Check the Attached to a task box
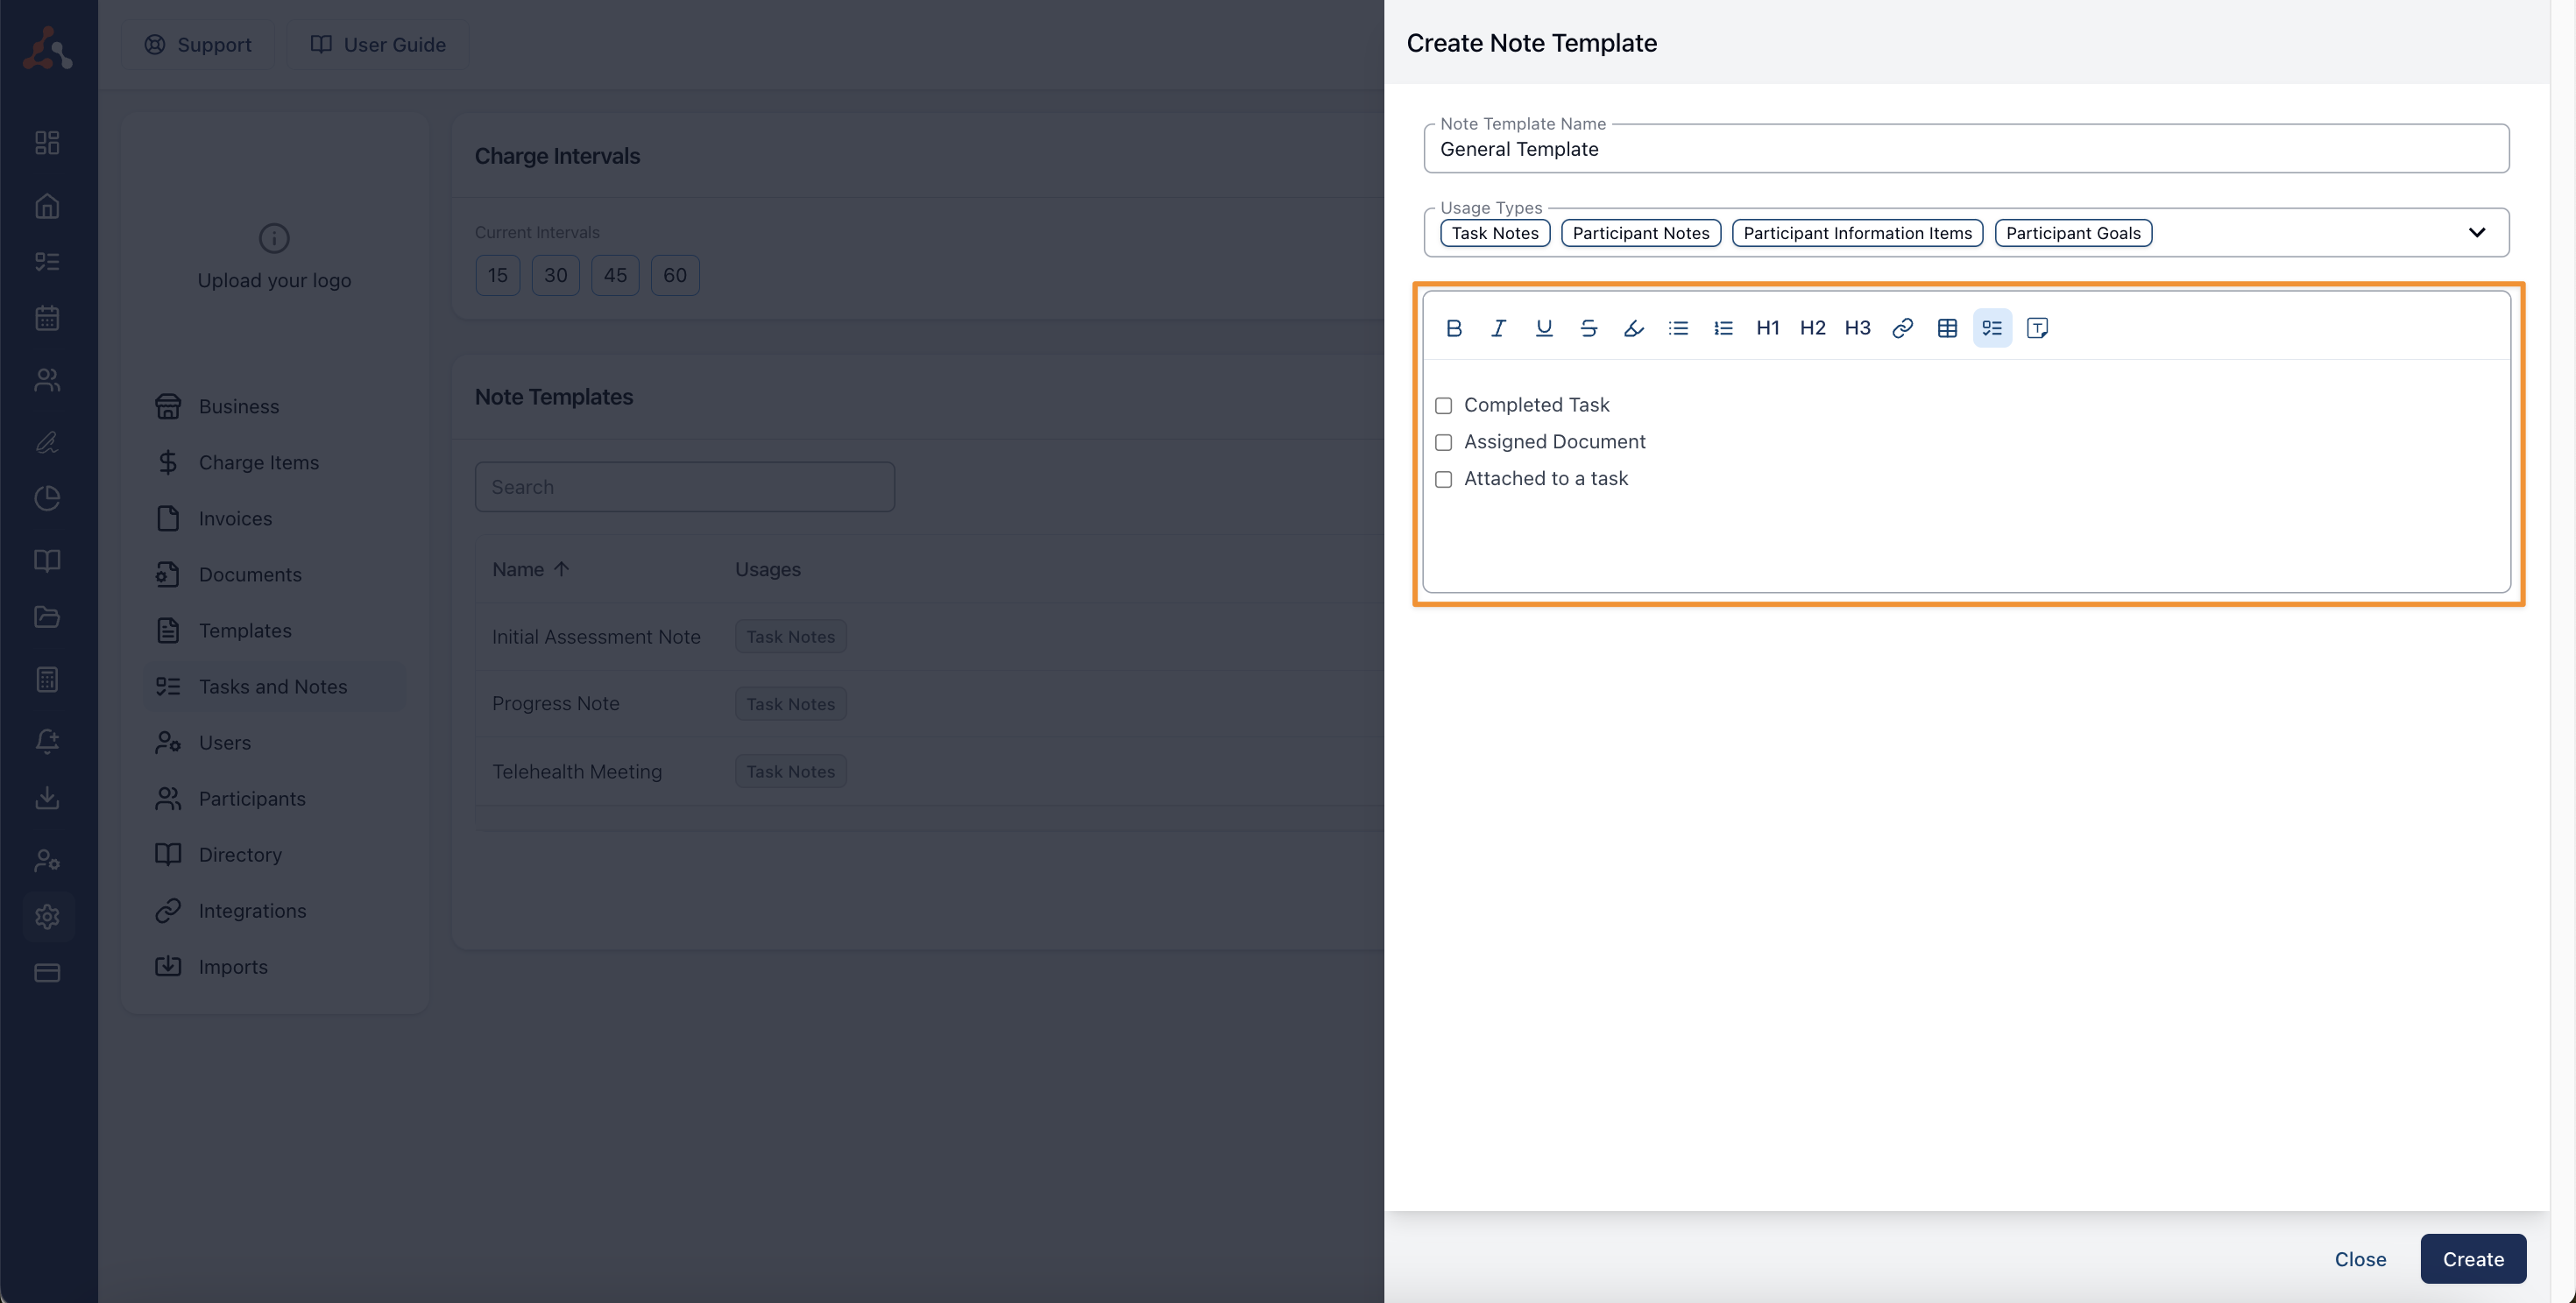 [1443, 480]
